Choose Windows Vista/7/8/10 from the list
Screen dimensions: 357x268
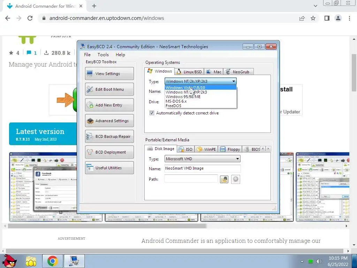(200, 88)
